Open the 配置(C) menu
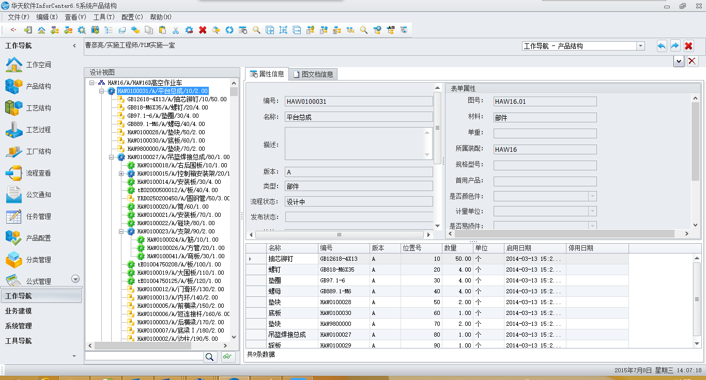Screen dimensions: 706x380 pos(132,17)
